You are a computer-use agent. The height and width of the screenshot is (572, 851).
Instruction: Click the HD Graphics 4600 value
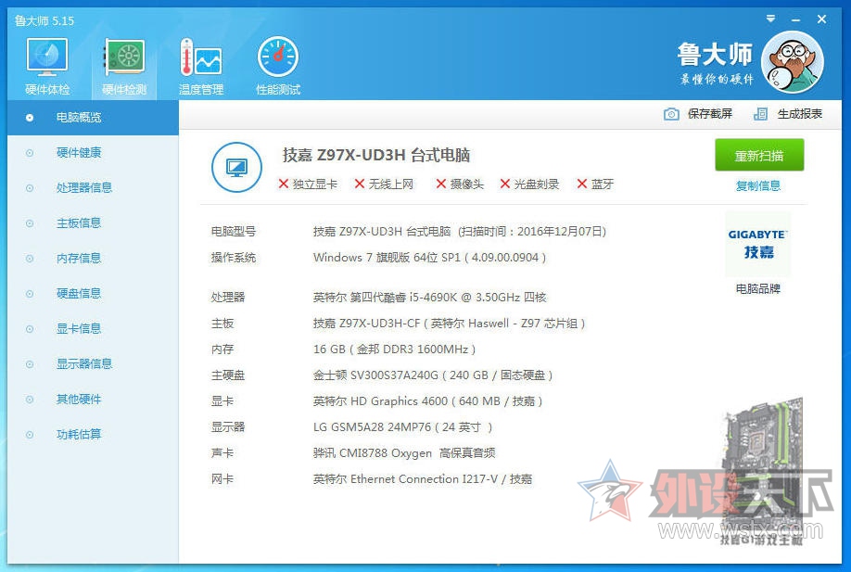(427, 401)
